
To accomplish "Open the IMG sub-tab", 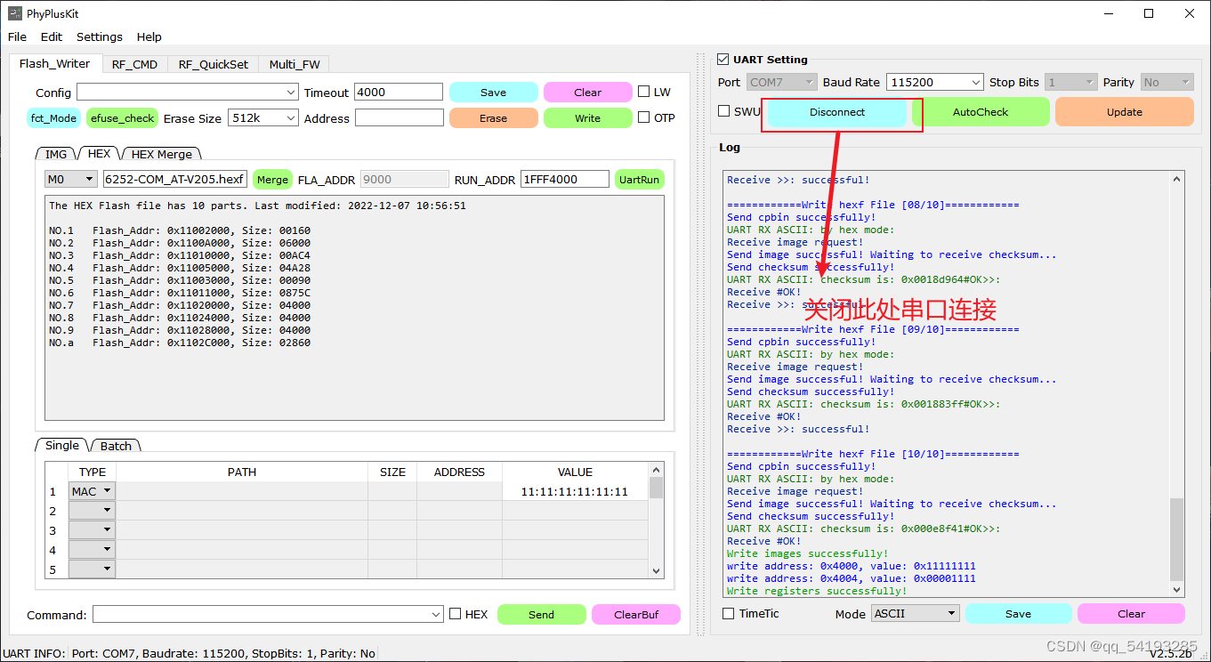I will (56, 154).
